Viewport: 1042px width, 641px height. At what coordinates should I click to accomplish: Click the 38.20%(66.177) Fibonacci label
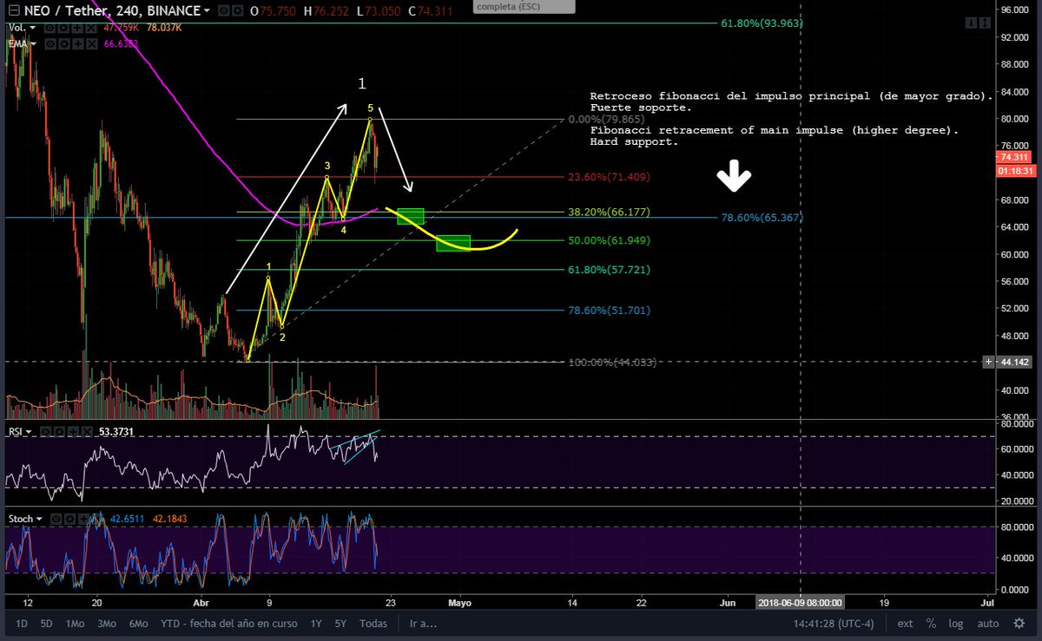point(609,213)
